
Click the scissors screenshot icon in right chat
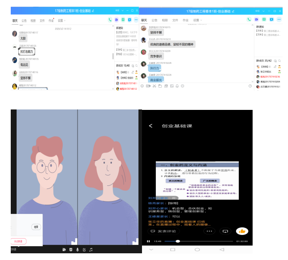coord(154,86)
